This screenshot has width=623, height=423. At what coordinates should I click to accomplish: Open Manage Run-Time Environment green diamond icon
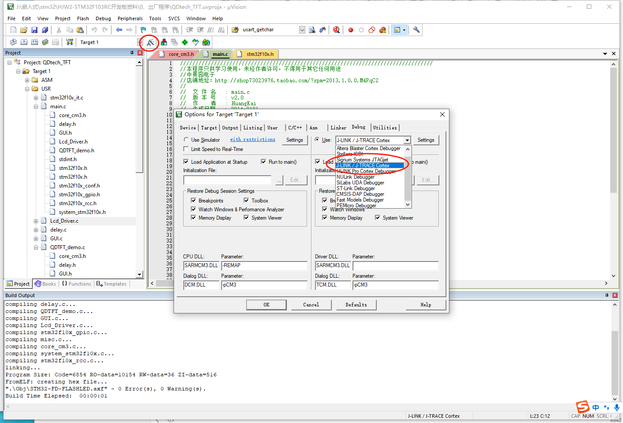(185, 42)
